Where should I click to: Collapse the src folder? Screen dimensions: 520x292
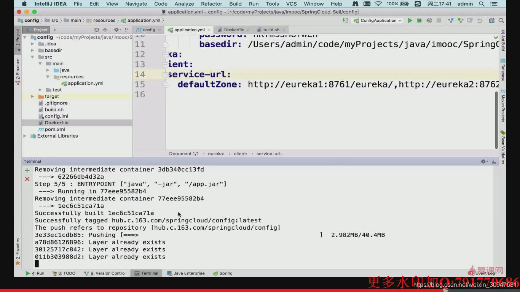33,57
